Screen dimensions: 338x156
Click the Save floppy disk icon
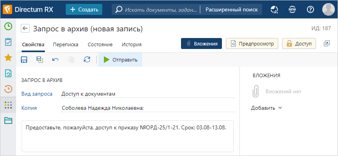(x=24, y=60)
